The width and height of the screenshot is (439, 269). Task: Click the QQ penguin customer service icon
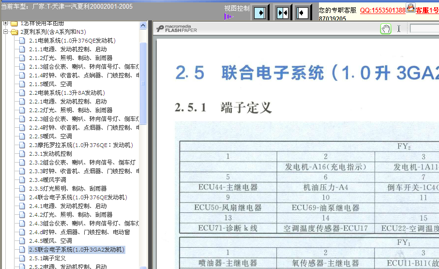click(x=410, y=8)
